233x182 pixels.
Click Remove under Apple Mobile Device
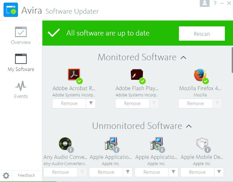197,172
